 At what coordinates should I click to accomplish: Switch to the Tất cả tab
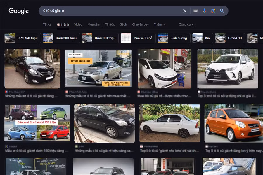point(47,24)
